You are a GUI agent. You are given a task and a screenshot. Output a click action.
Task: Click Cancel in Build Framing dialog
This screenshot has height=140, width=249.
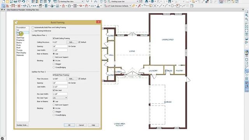(x=81, y=125)
